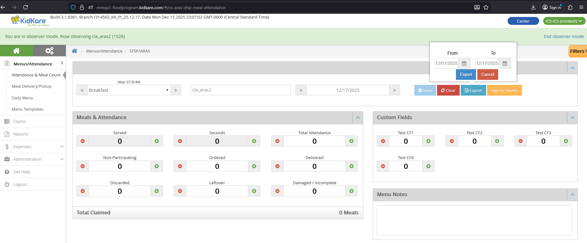Collapse the Meals & Attendance panel
The image size is (587, 243).
point(358,118)
